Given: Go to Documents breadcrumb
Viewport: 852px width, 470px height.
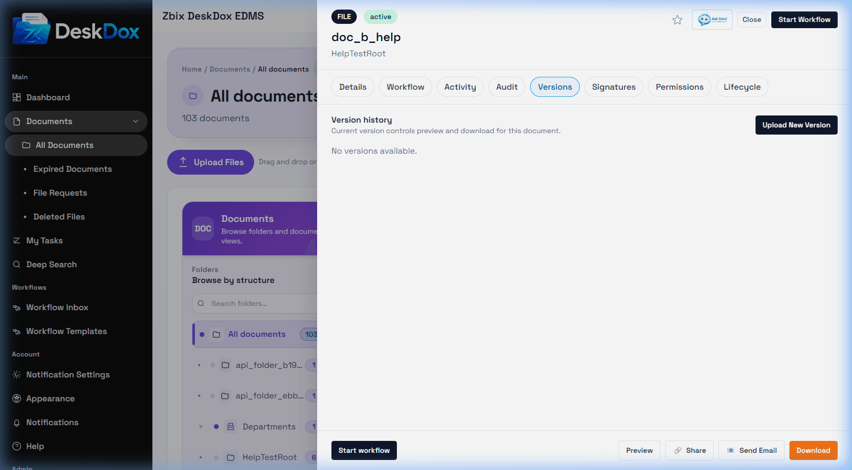Looking at the screenshot, I should click(x=230, y=69).
